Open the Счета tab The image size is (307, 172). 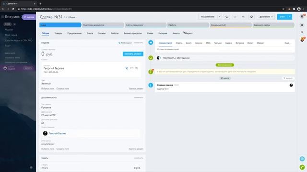[90, 33]
